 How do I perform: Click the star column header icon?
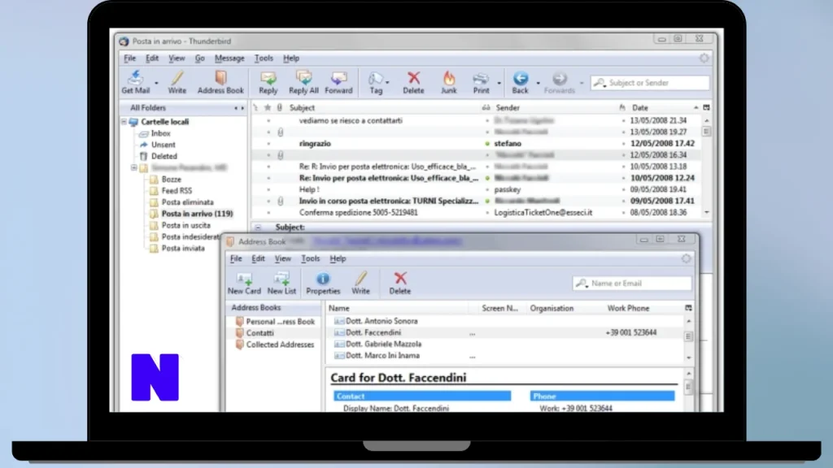[x=268, y=108]
